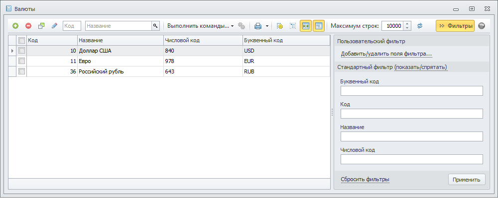Open the print options dropdown arrow
Screen dimensions: 498x198
click(267, 26)
